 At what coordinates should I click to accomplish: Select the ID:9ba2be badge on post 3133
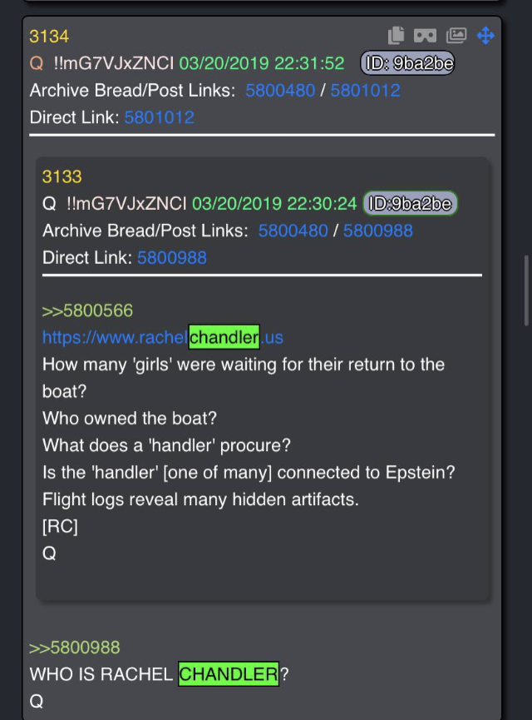[410, 203]
